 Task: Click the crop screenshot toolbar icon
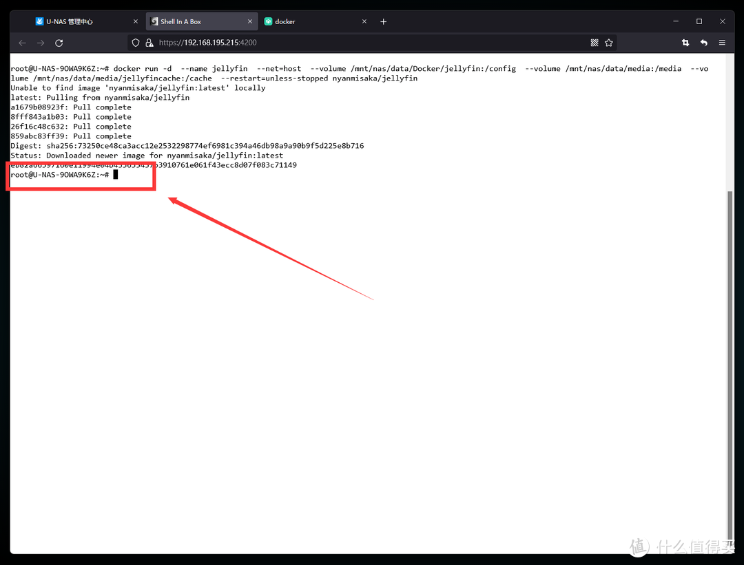[685, 43]
